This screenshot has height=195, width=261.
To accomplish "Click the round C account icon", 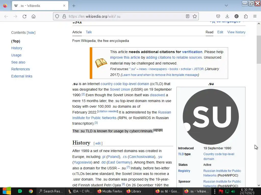I will [x=236, y=16].
